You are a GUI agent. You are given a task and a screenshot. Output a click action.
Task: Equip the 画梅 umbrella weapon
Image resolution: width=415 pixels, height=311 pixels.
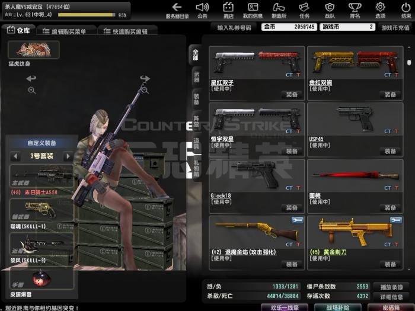[390, 207]
